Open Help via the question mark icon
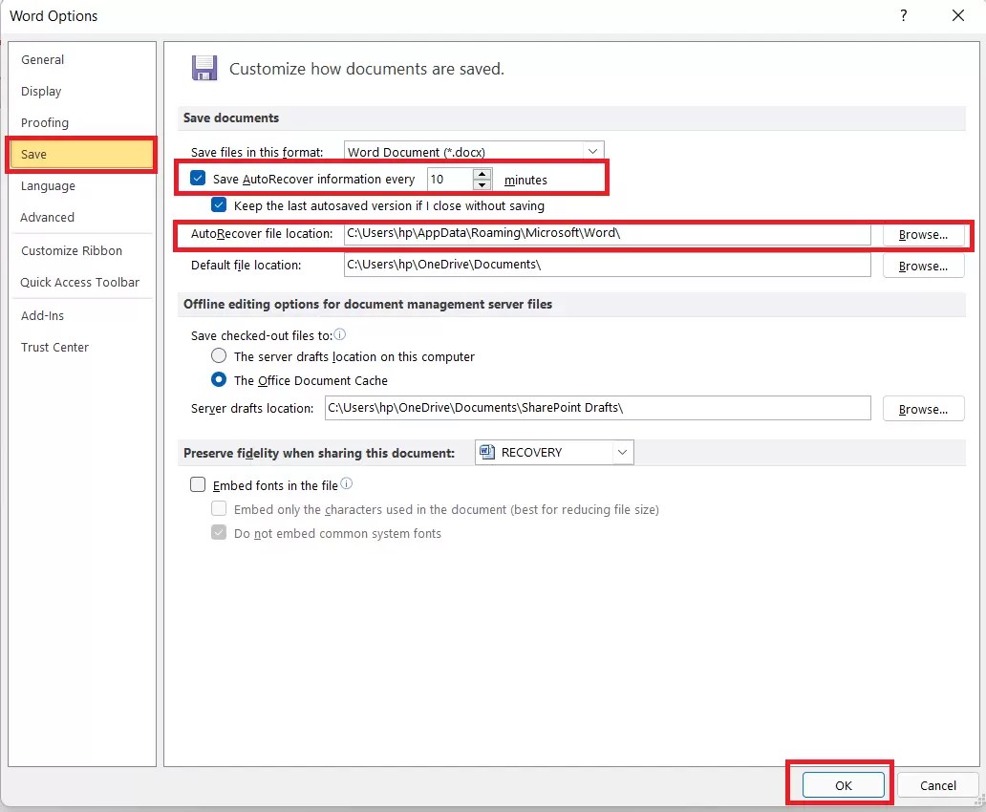The height and width of the screenshot is (812, 986). [903, 15]
